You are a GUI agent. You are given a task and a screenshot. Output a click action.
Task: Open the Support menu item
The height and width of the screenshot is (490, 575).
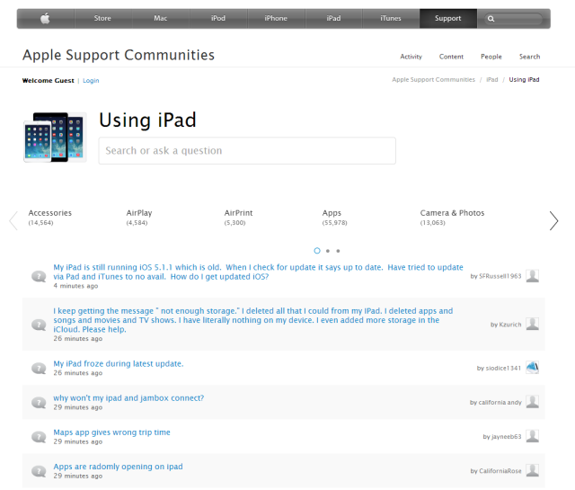448,18
